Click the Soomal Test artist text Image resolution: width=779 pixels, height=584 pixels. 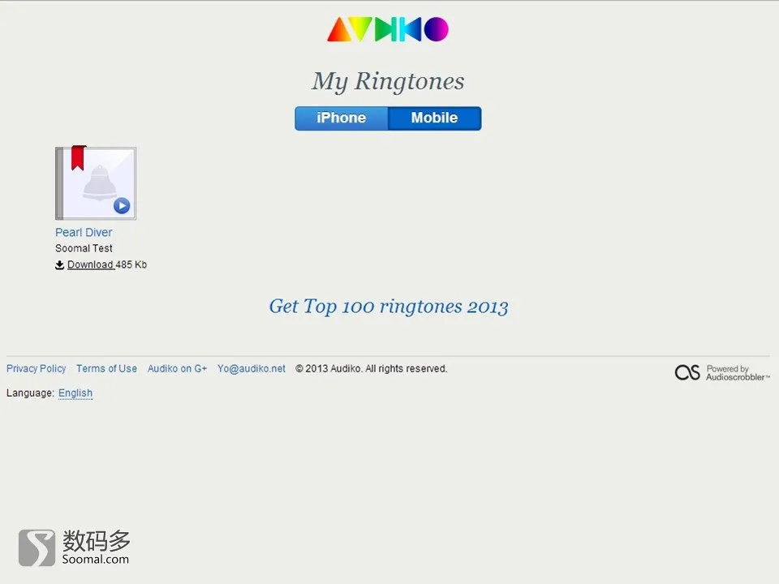[x=84, y=248]
